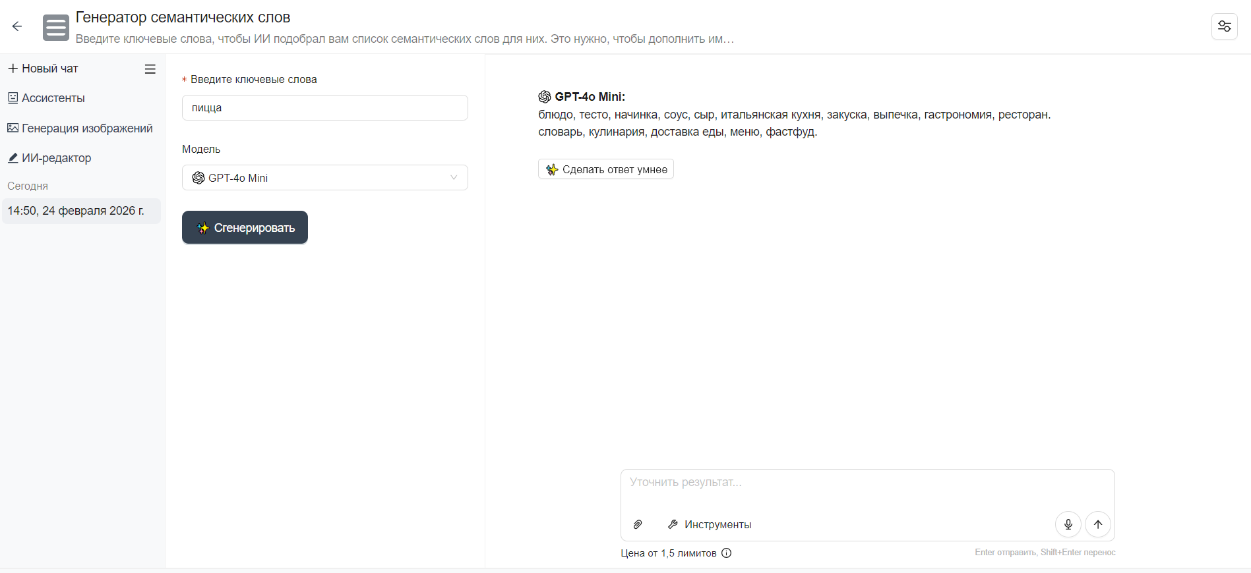Click the dropdown chevron in model selector
The height and width of the screenshot is (573, 1251).
click(x=454, y=178)
